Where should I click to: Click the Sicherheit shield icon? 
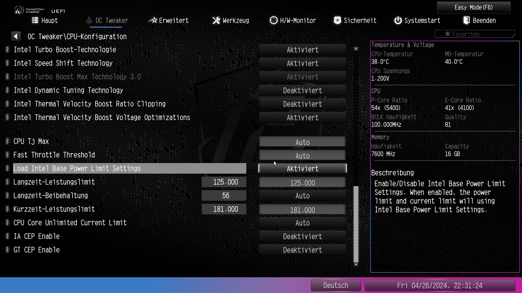coord(337,20)
